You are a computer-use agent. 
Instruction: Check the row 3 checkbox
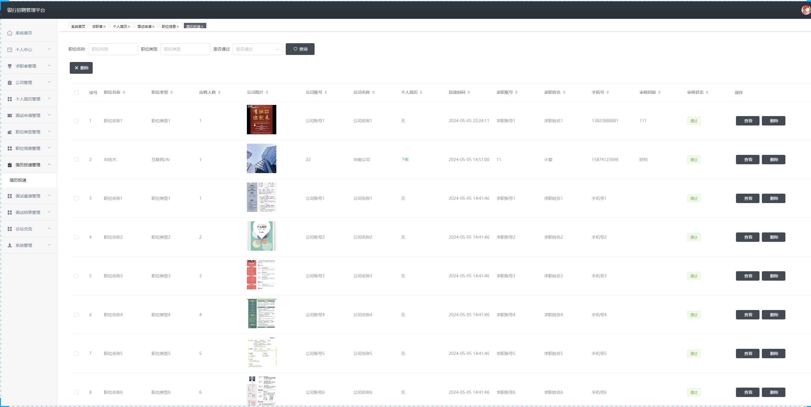pos(77,198)
